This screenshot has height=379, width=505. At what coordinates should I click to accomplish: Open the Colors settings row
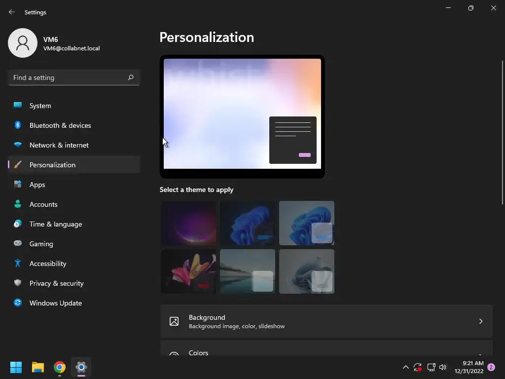coord(326,348)
